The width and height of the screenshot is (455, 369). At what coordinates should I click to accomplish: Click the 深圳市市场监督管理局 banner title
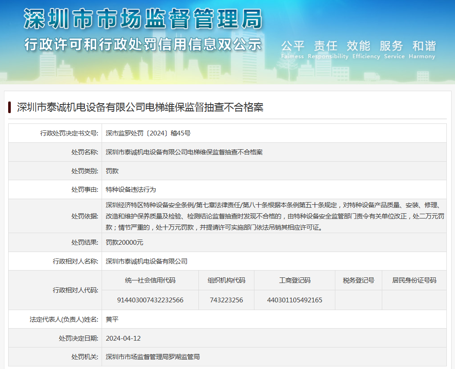[142, 19]
